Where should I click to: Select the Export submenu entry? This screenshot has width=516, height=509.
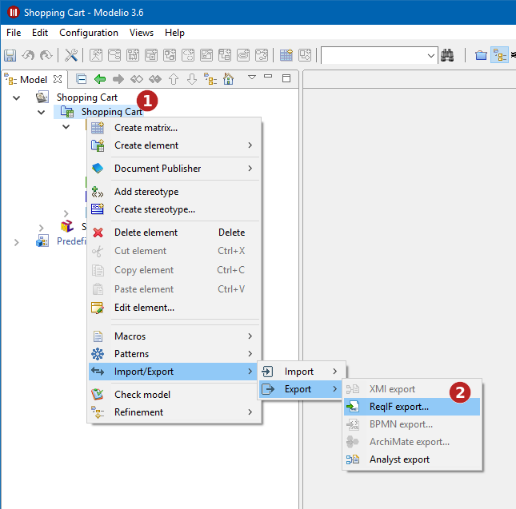(302, 389)
